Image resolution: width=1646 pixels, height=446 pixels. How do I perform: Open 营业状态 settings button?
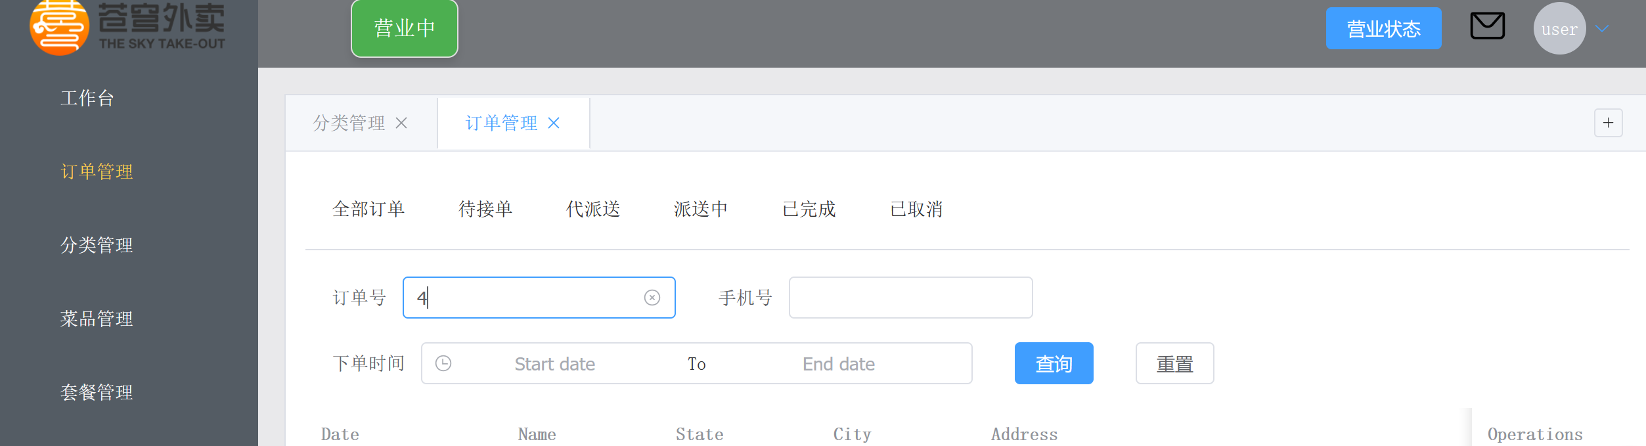coord(1383,28)
